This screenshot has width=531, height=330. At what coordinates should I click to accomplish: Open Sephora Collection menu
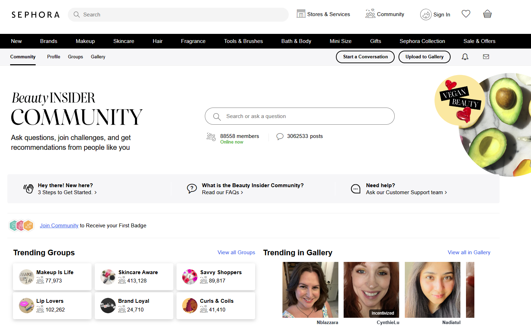(422, 41)
